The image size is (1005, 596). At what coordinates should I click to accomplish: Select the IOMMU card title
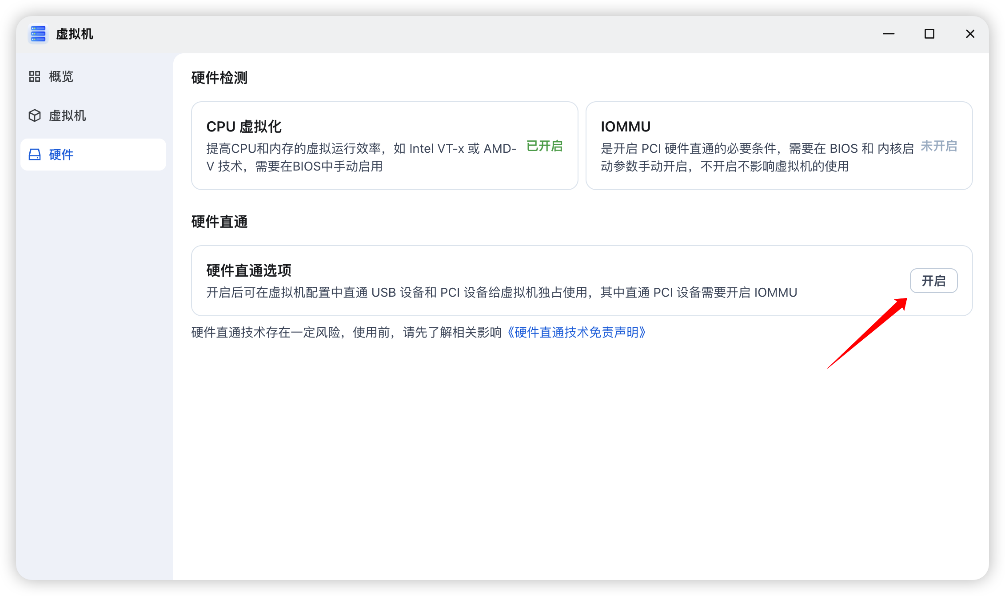click(x=626, y=127)
